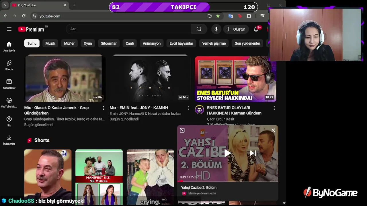The height and width of the screenshot is (206, 367).
Task: Select the Oyun filter chip
Action: click(88, 43)
